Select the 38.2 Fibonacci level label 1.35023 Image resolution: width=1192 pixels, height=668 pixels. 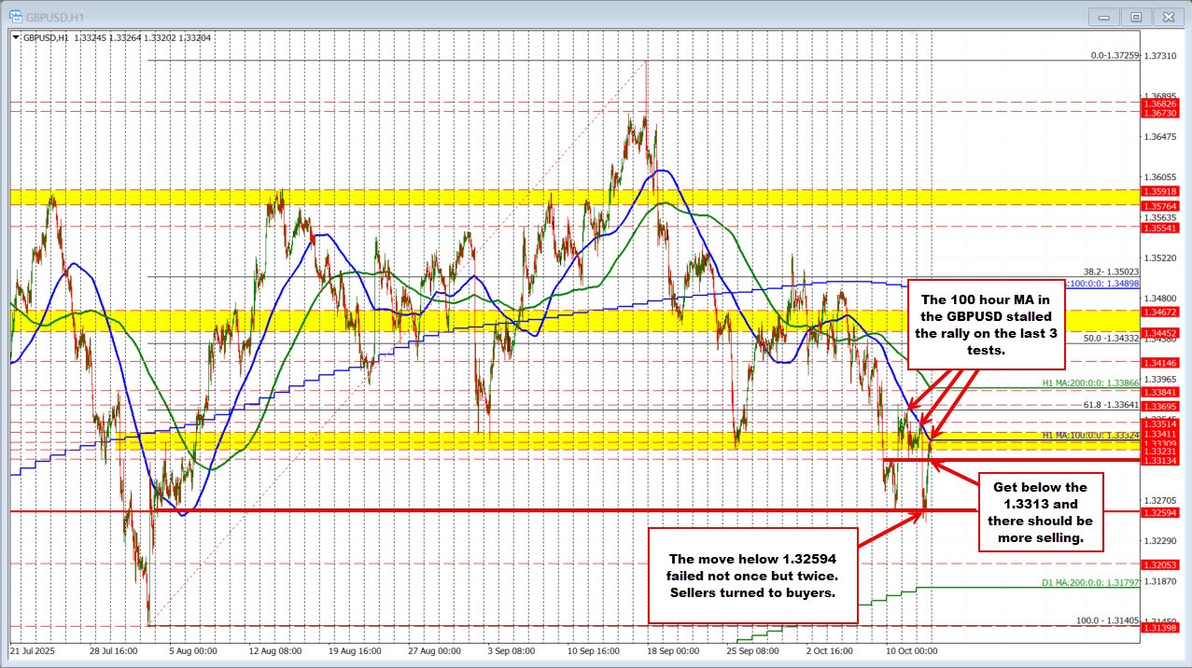point(1111,271)
